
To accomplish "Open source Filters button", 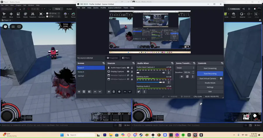I will point(126,58).
